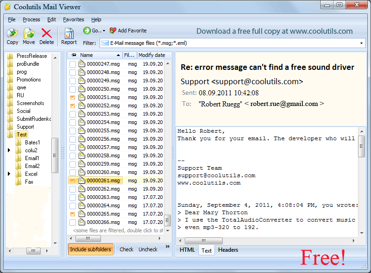Click the Coolutils app icon in the title bar
Screen dimensions: 371x273
tap(7, 7)
